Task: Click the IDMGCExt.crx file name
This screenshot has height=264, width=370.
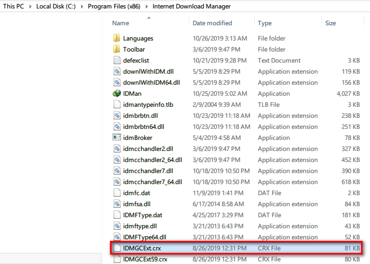Action: coord(142,248)
